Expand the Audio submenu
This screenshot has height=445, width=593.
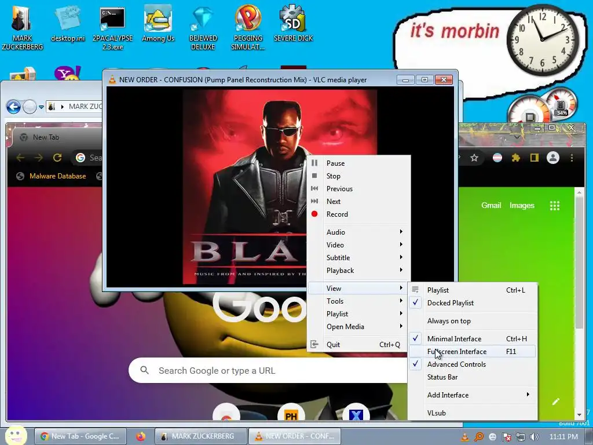pyautogui.click(x=358, y=232)
